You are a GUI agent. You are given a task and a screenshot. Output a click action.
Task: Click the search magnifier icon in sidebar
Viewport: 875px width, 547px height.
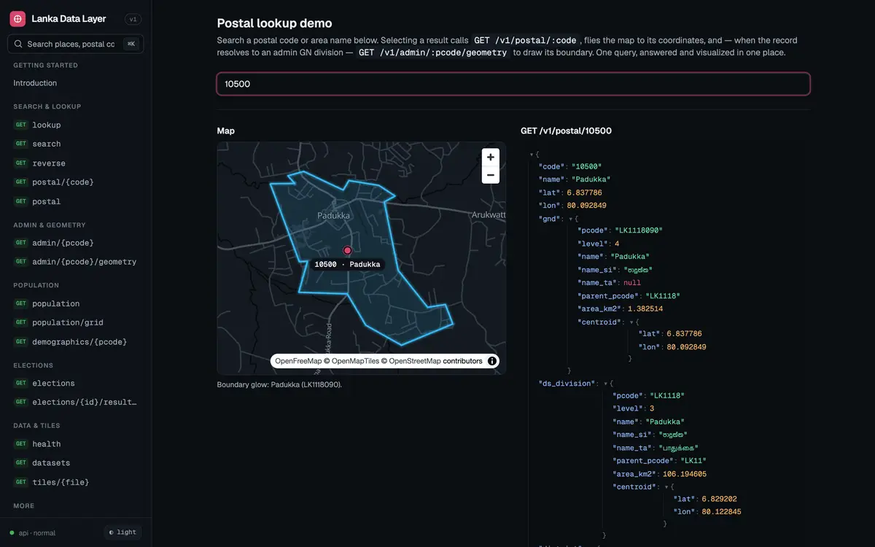coord(18,44)
